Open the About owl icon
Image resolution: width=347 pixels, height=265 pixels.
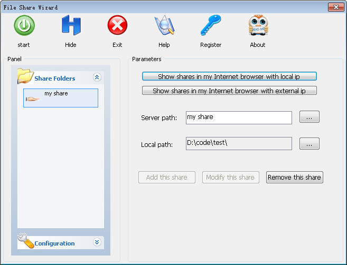coord(258,25)
